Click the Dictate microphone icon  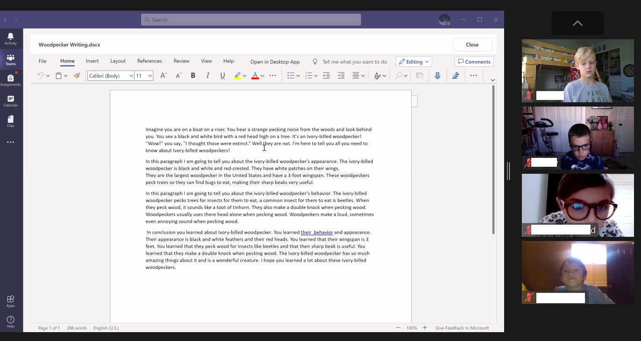pos(437,76)
